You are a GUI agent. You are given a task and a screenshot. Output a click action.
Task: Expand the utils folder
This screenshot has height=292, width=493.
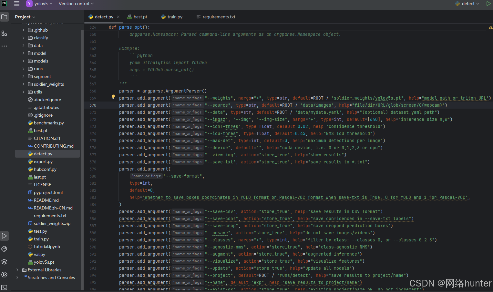23,92
